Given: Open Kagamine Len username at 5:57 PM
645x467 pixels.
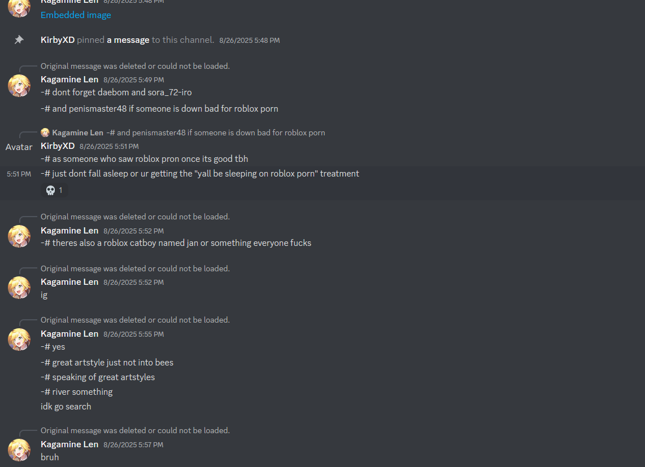Looking at the screenshot, I should tap(69, 444).
